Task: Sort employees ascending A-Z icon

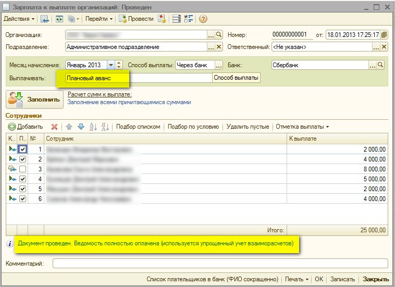Action: (94, 127)
